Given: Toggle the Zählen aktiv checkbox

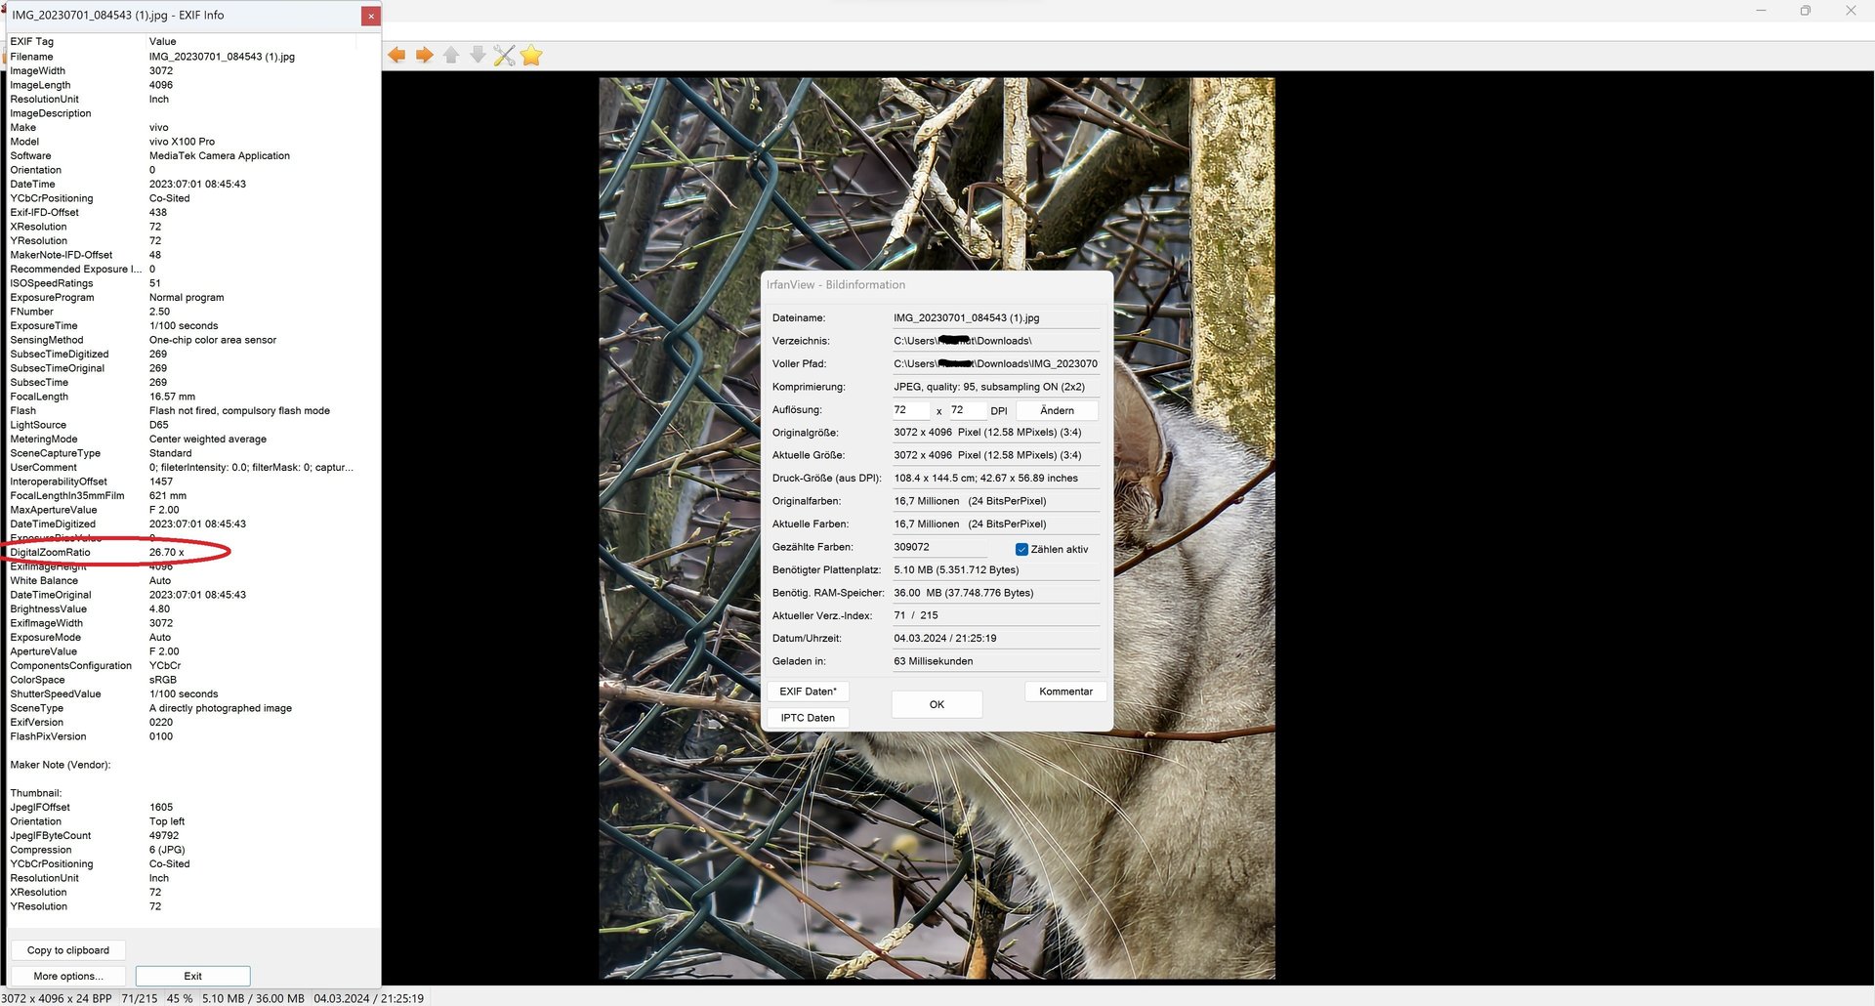Looking at the screenshot, I should (x=1021, y=549).
